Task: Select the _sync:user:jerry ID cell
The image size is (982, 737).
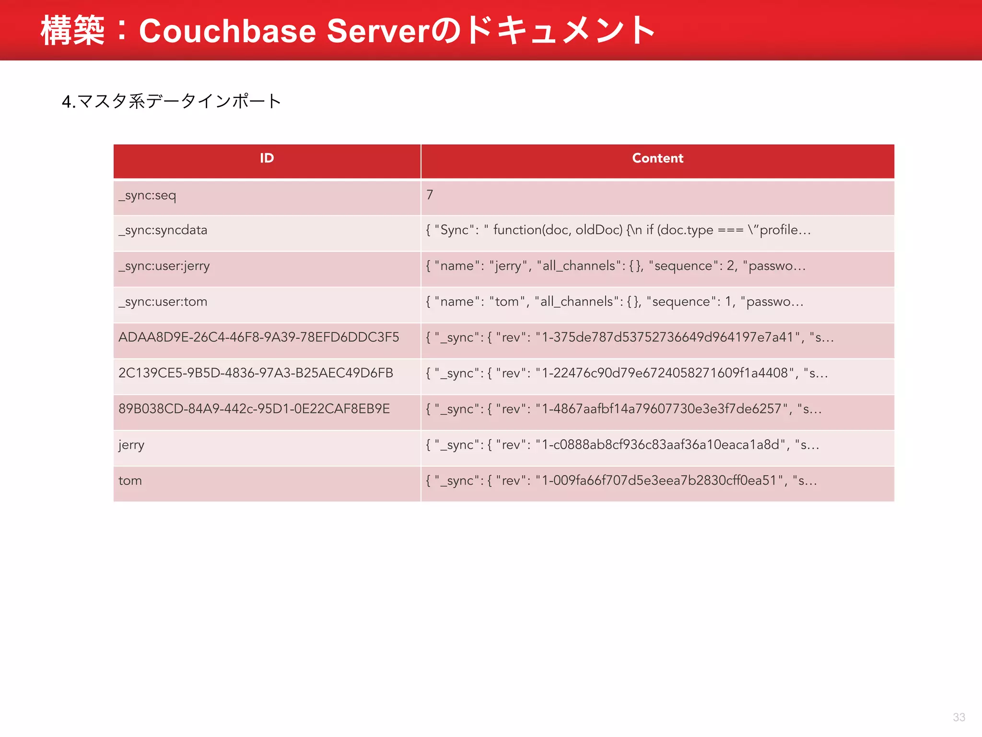Action: coord(267,269)
